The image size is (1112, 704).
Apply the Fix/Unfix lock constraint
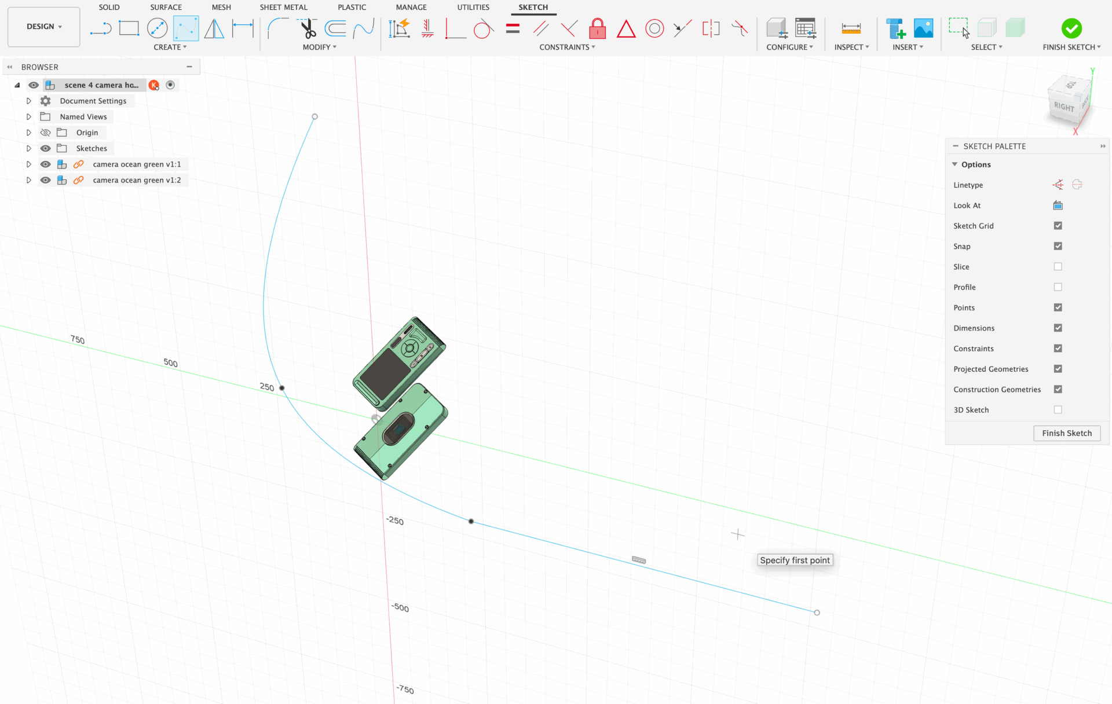[597, 28]
